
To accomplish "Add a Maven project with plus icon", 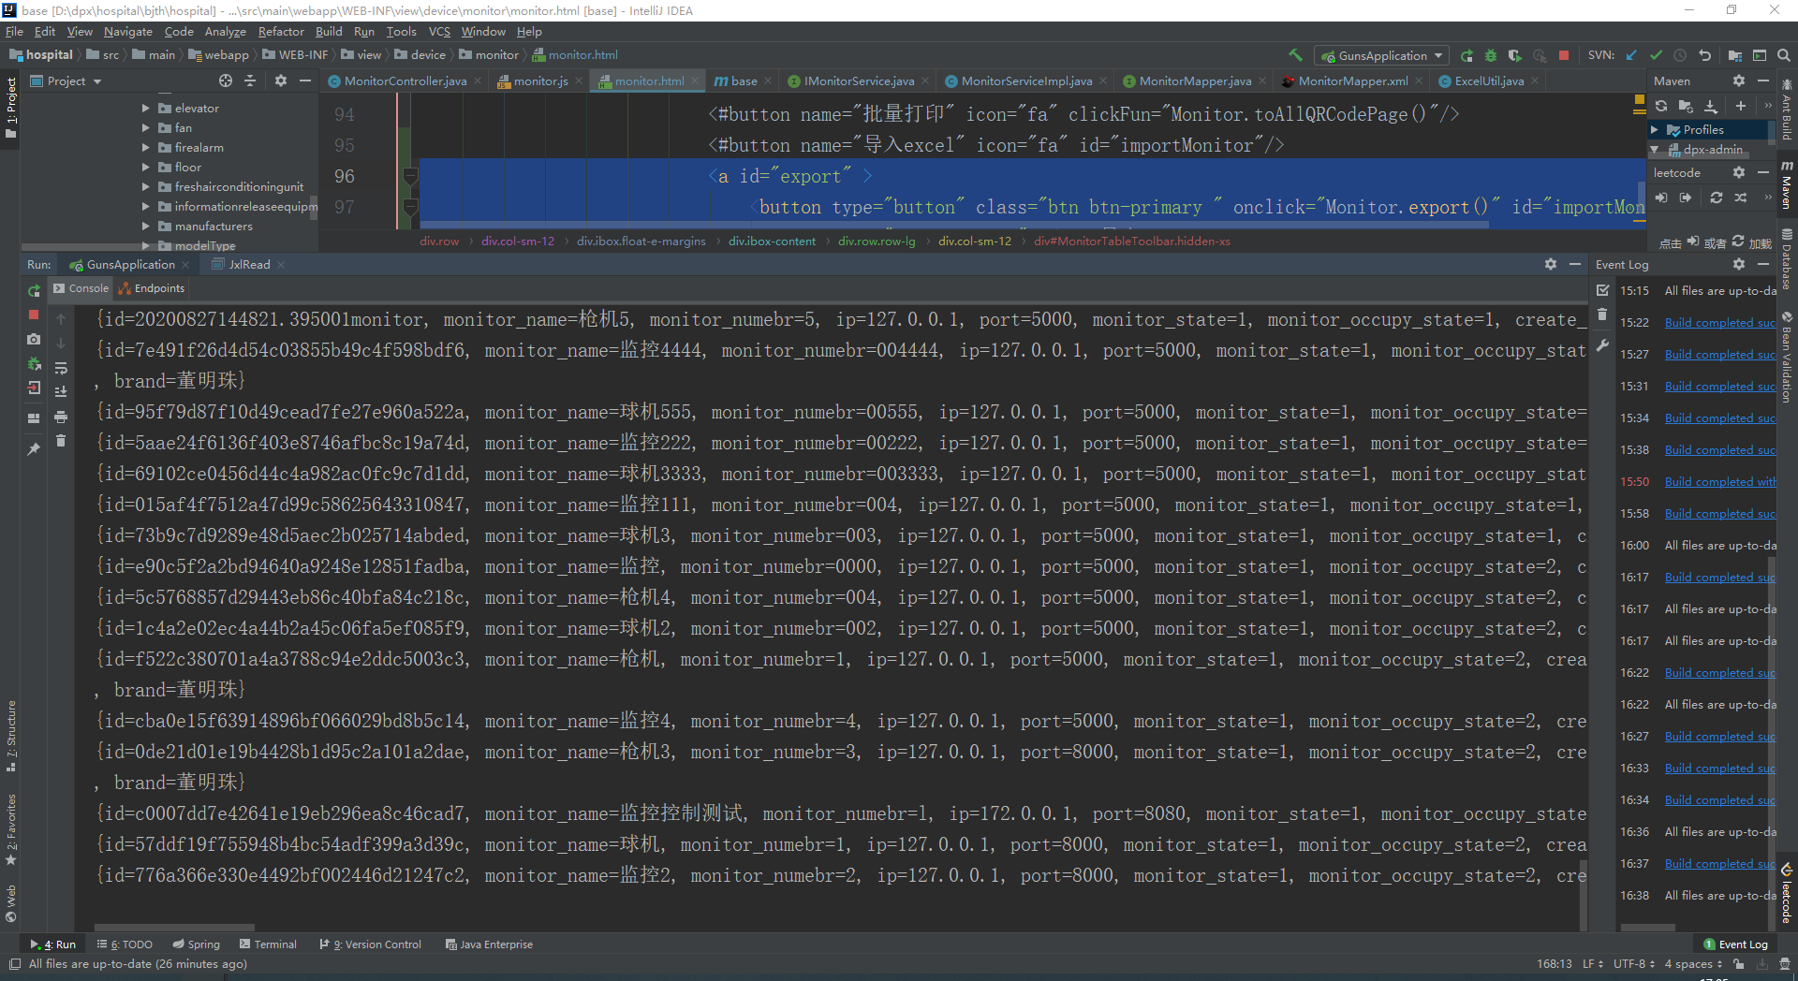I will pos(1740,106).
